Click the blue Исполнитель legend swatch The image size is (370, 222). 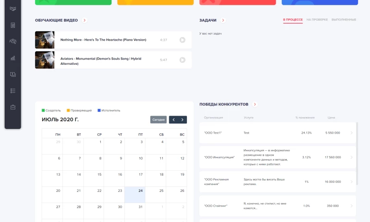99,111
